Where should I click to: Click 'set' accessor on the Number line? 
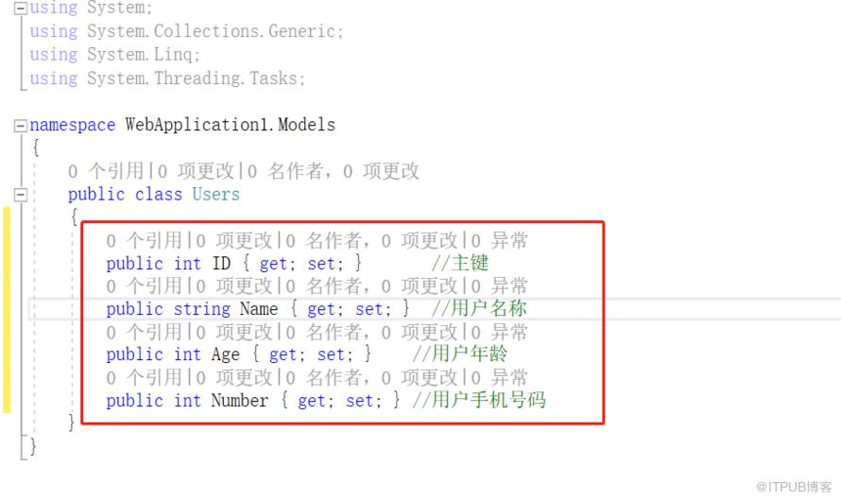pyautogui.click(x=359, y=401)
